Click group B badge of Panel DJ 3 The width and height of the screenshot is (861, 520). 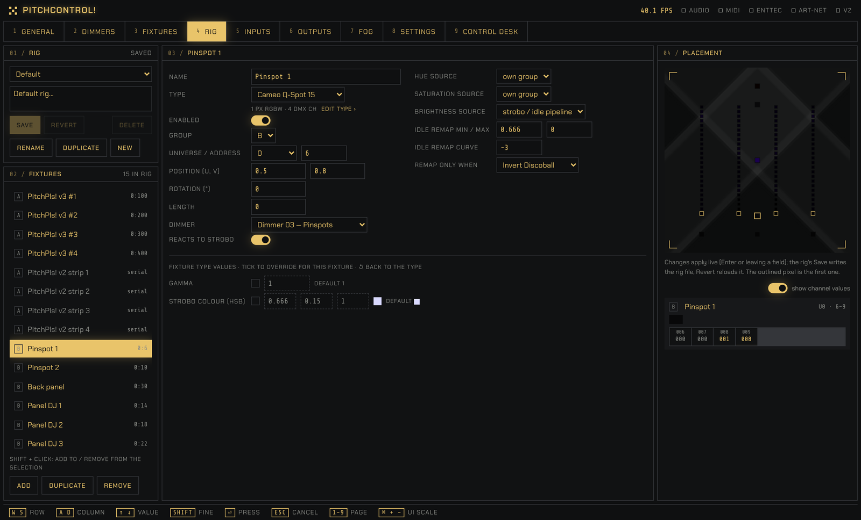18,444
